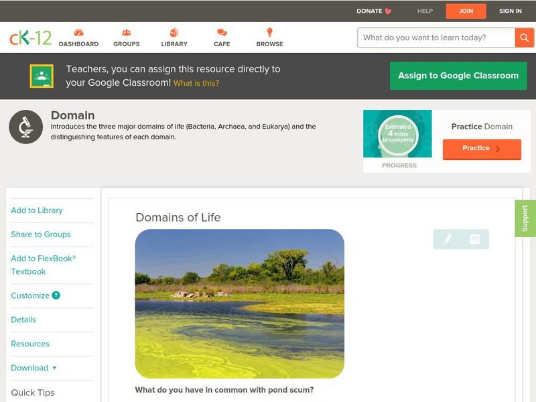Click the PROGRESS label
536x402 pixels.
click(399, 165)
